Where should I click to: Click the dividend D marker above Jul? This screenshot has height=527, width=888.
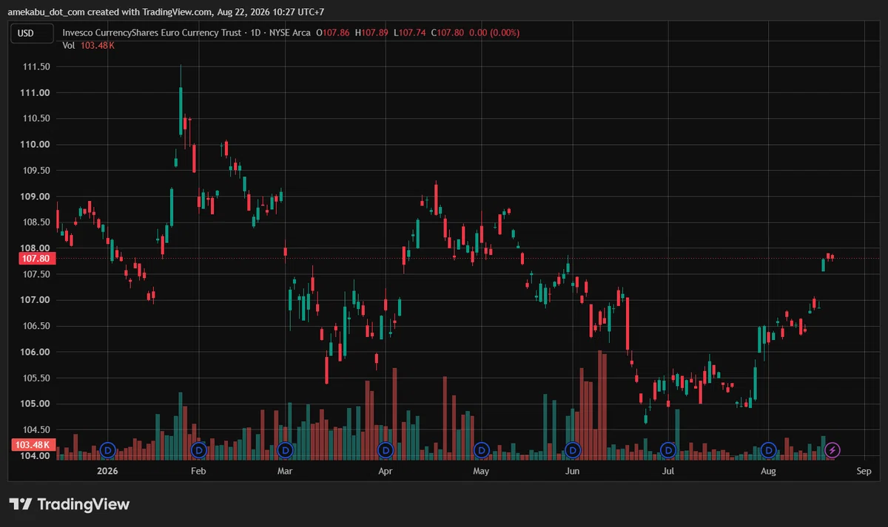pos(669,449)
